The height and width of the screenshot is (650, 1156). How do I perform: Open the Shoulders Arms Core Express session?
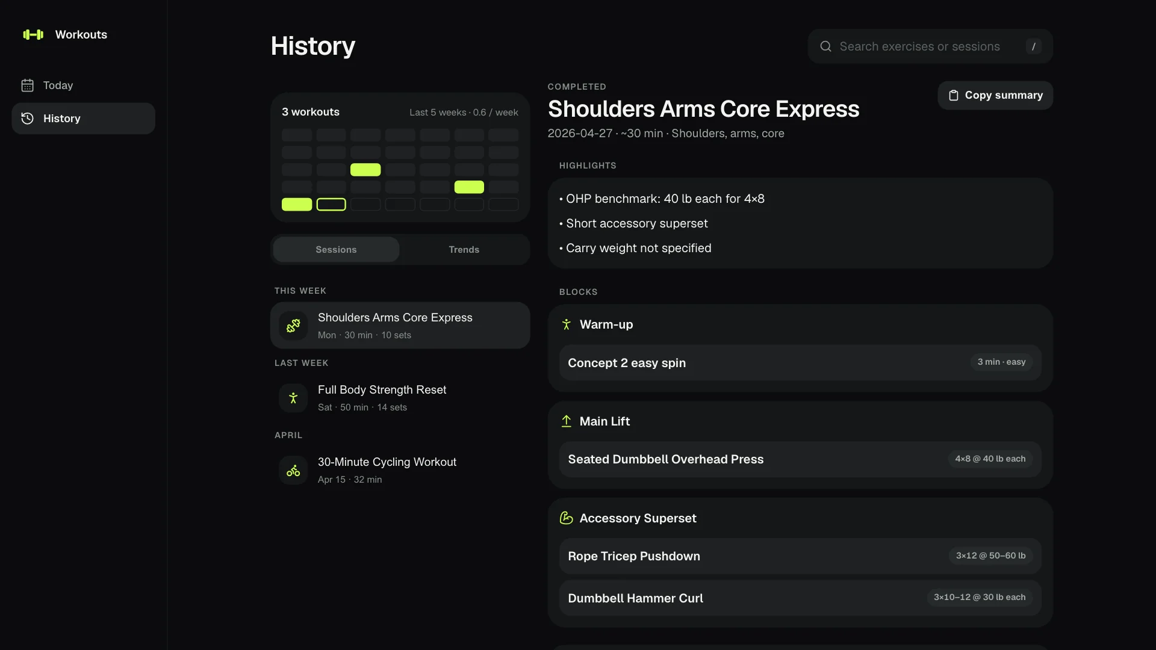[x=400, y=326]
